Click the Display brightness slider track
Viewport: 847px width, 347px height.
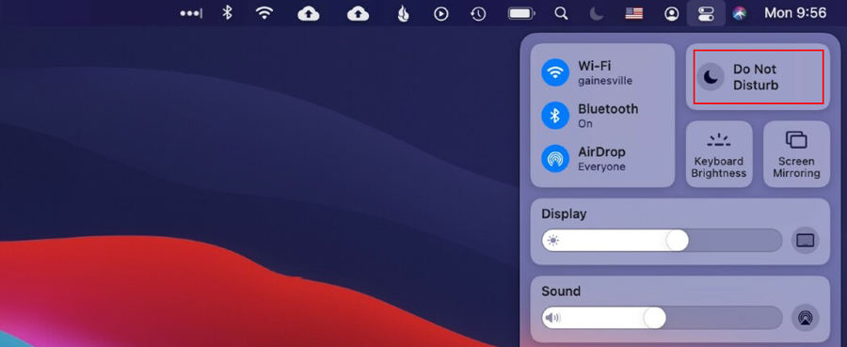point(662,240)
